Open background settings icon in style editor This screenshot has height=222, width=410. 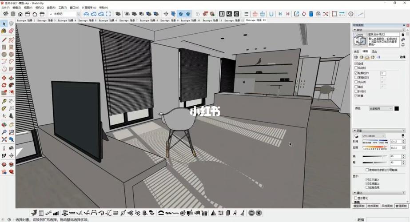(367, 57)
